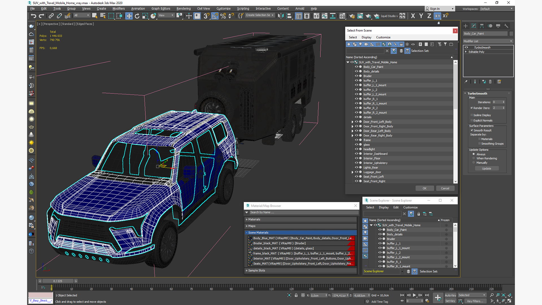Viewport: 542px width, 305px height.
Task: Click Cancel in Select From Scene dialog
Action: 445,188
